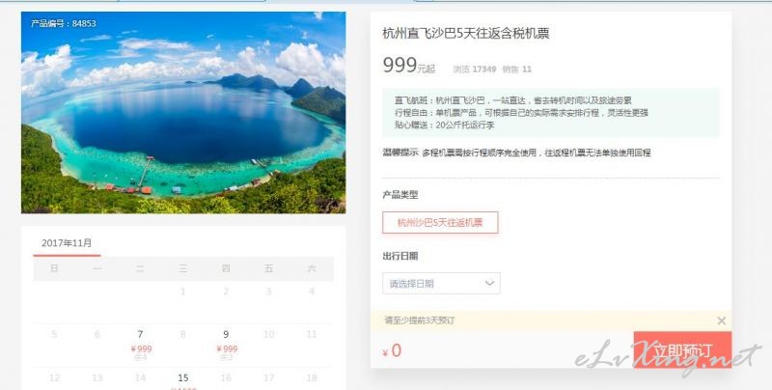
Task: Click the 浏览 17349 view counter
Action: click(x=475, y=70)
